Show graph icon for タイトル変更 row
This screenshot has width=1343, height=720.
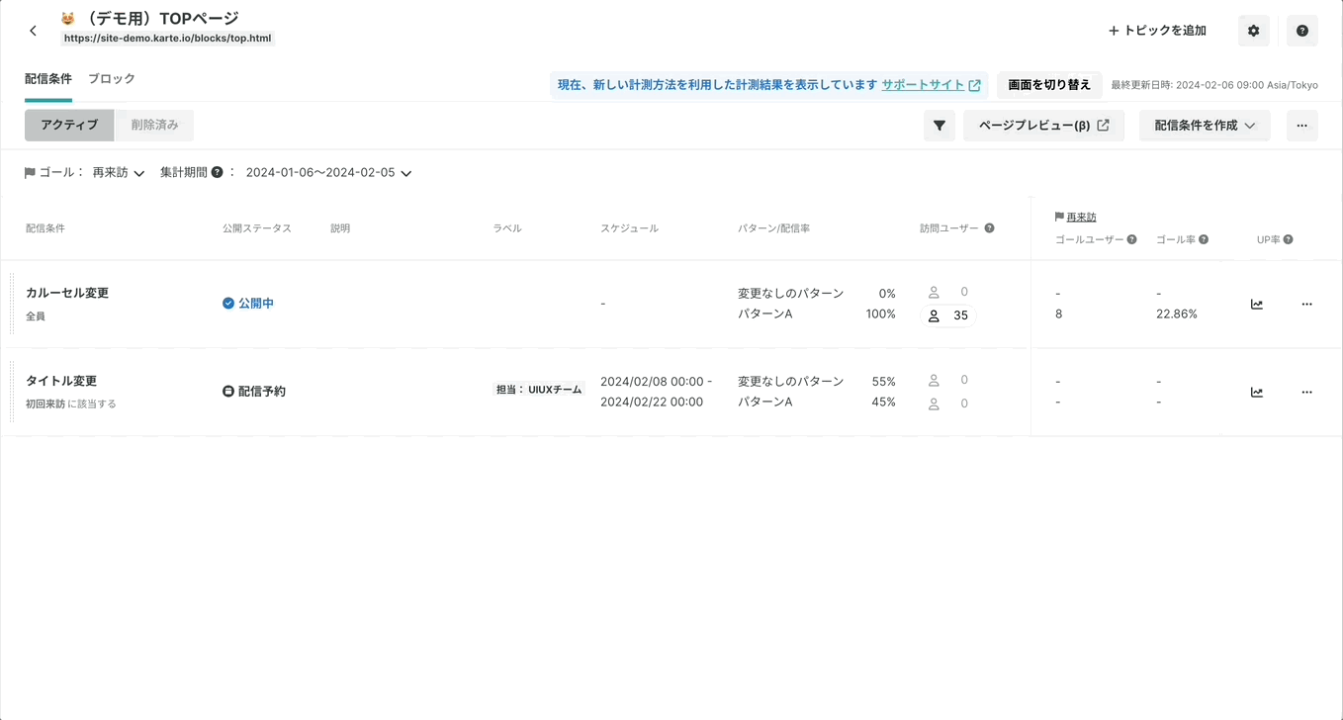[1256, 393]
